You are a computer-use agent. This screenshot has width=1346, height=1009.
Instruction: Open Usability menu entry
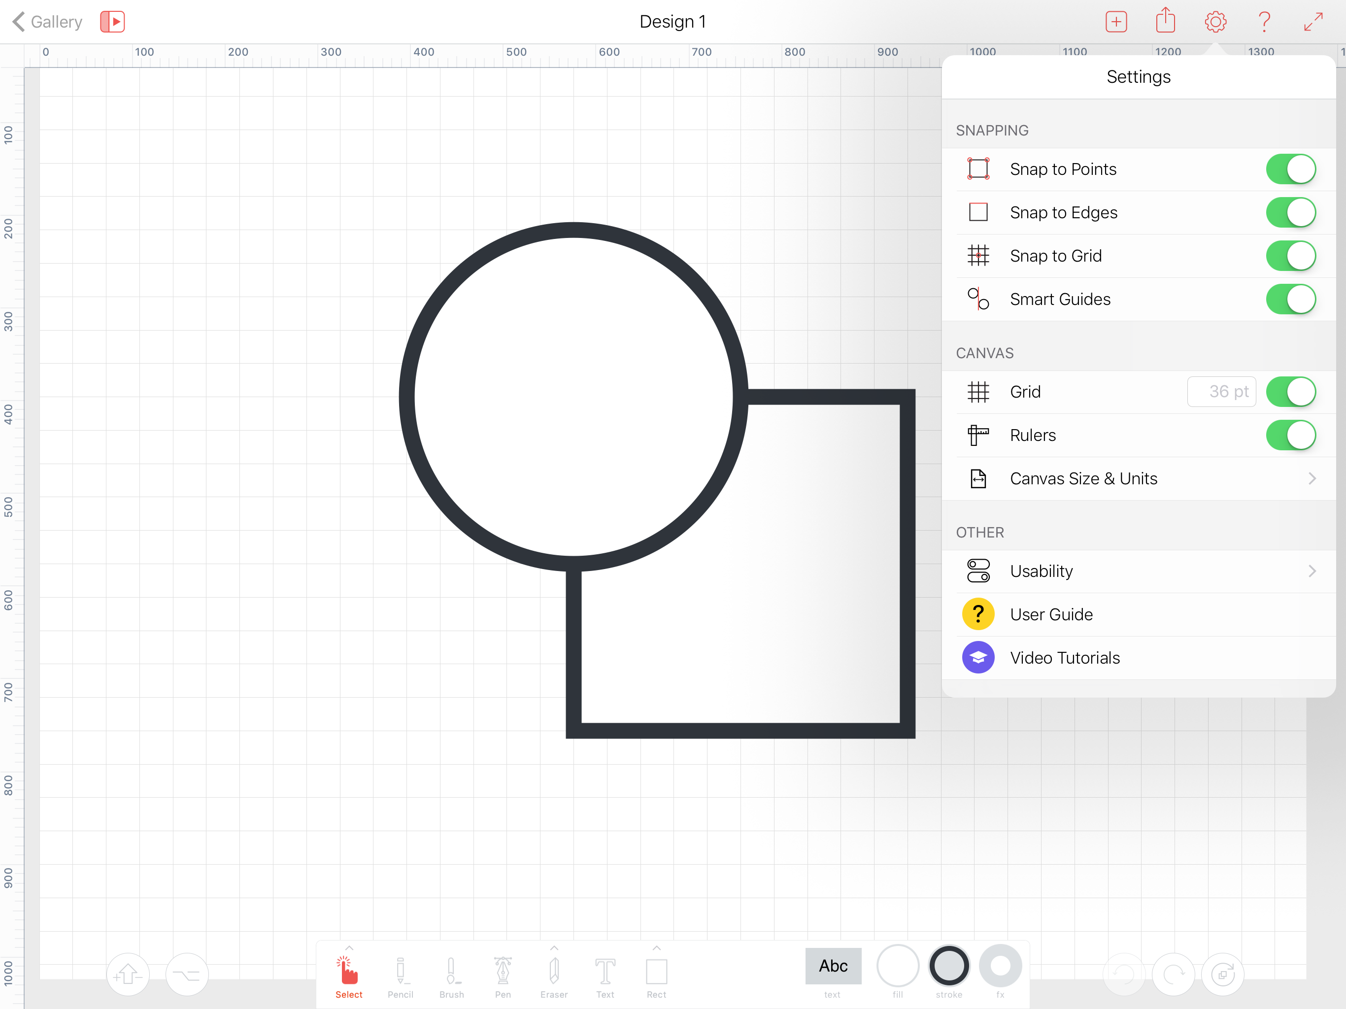coord(1138,571)
